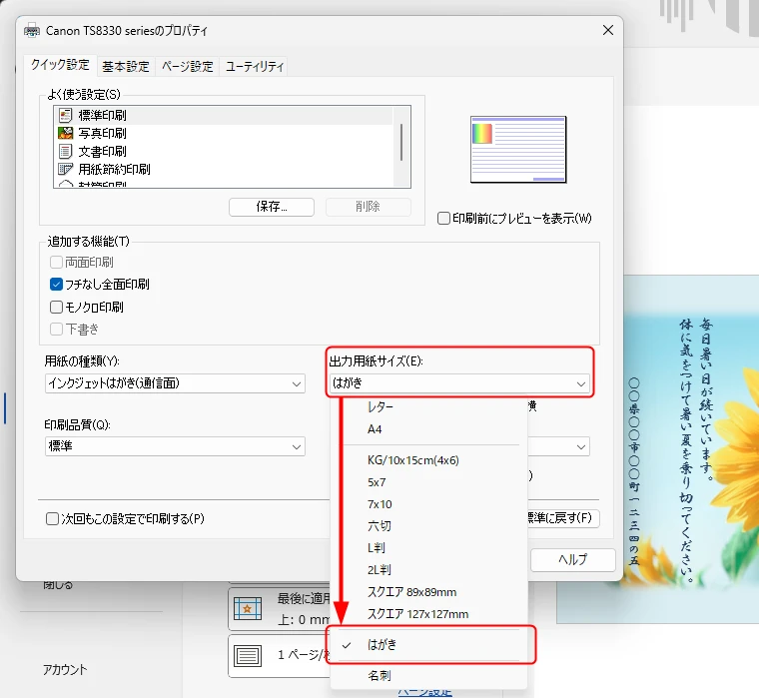Choose A4 paper size option
This screenshot has width=759, height=698.
[x=428, y=429]
